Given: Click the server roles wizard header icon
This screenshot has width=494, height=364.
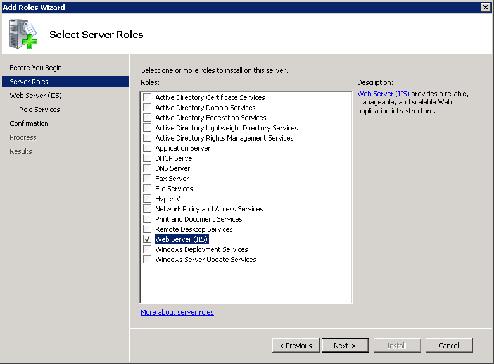Looking at the screenshot, I should point(23,34).
